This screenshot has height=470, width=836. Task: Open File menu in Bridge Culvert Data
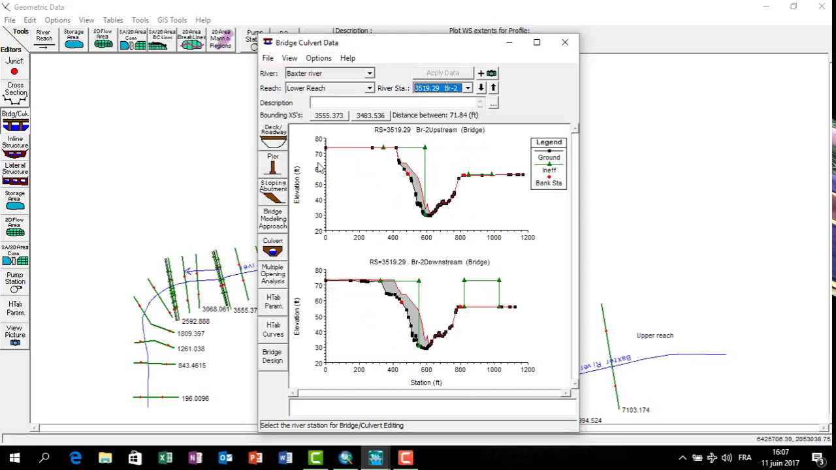pyautogui.click(x=268, y=58)
